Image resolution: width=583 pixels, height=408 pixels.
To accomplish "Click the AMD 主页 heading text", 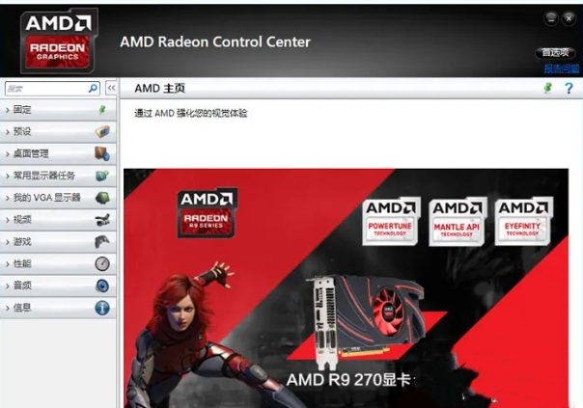I will (x=160, y=88).
